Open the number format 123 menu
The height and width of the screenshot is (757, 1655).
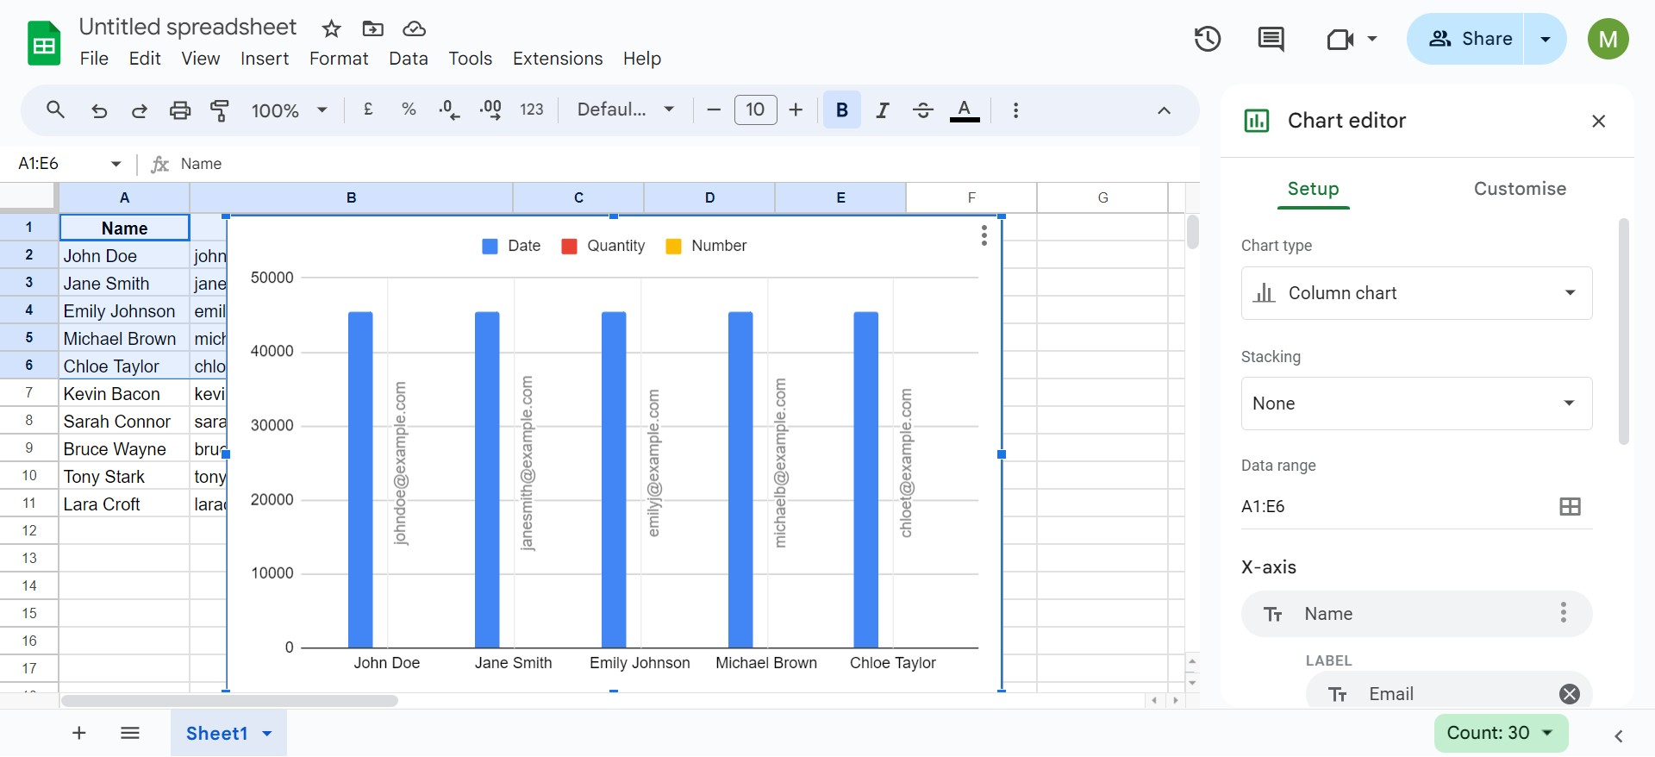pos(531,109)
